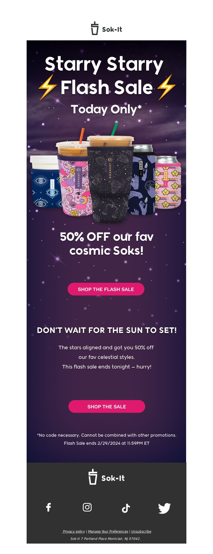213x554 pixels.
Task: Click the white Sok-It footer logo
Action: click(x=106, y=477)
